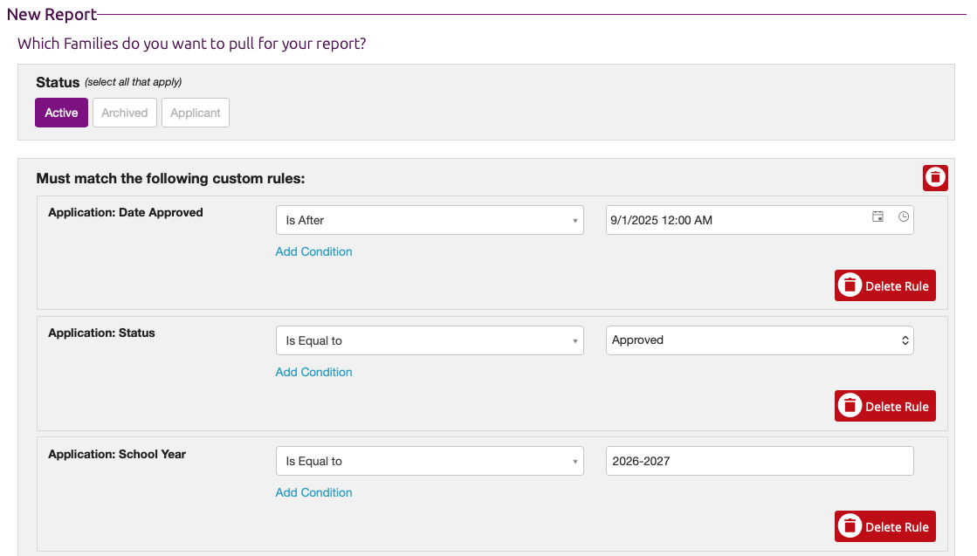
Task: Enable the Archived status filter
Action: coord(125,113)
